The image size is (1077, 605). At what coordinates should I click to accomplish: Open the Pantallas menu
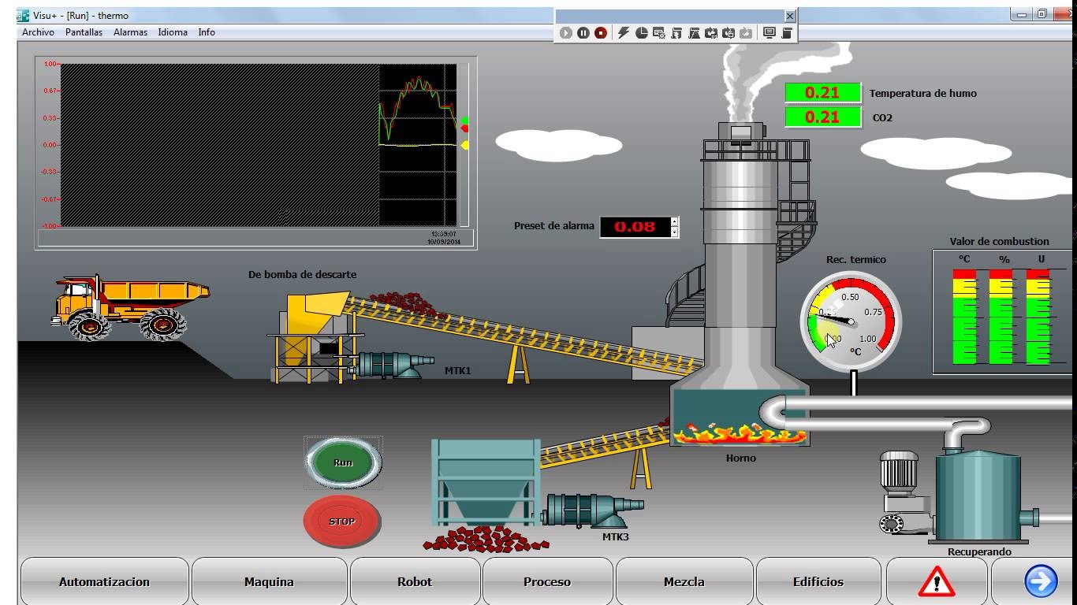[84, 32]
